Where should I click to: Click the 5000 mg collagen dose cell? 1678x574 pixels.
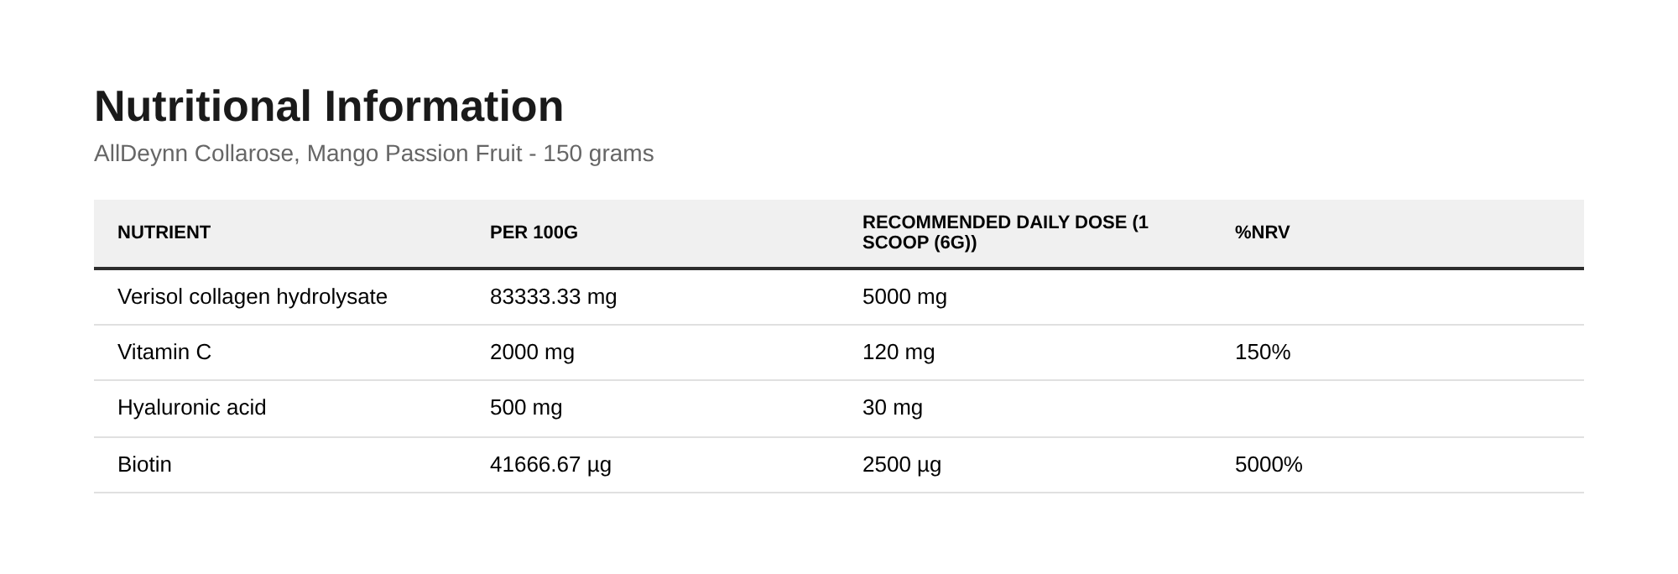[x=904, y=297]
